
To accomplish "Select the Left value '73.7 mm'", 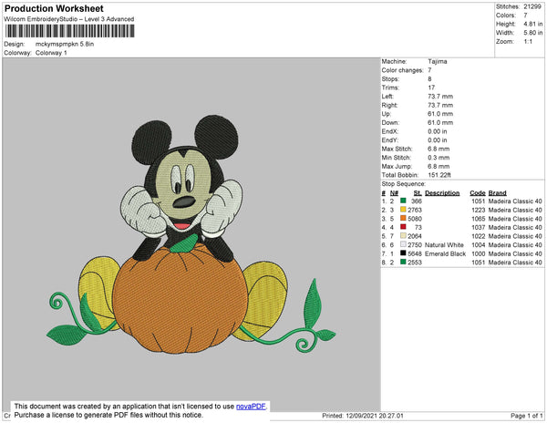I will [x=440, y=97].
